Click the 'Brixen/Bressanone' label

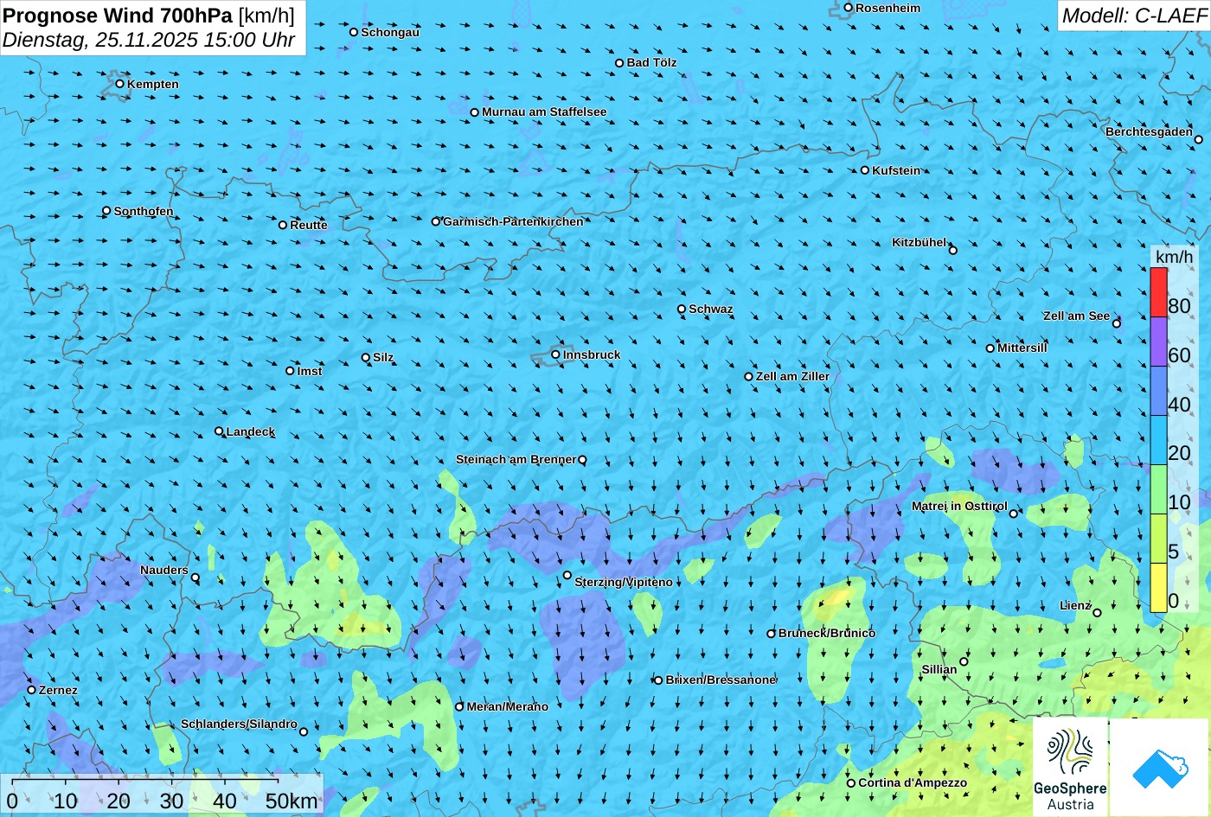point(721,680)
